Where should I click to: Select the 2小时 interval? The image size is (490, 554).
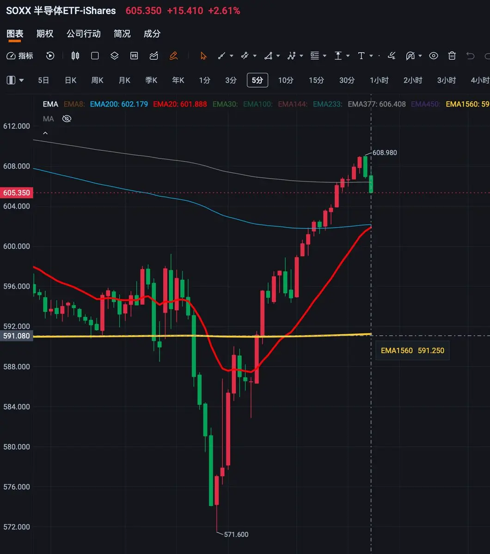tap(413, 80)
